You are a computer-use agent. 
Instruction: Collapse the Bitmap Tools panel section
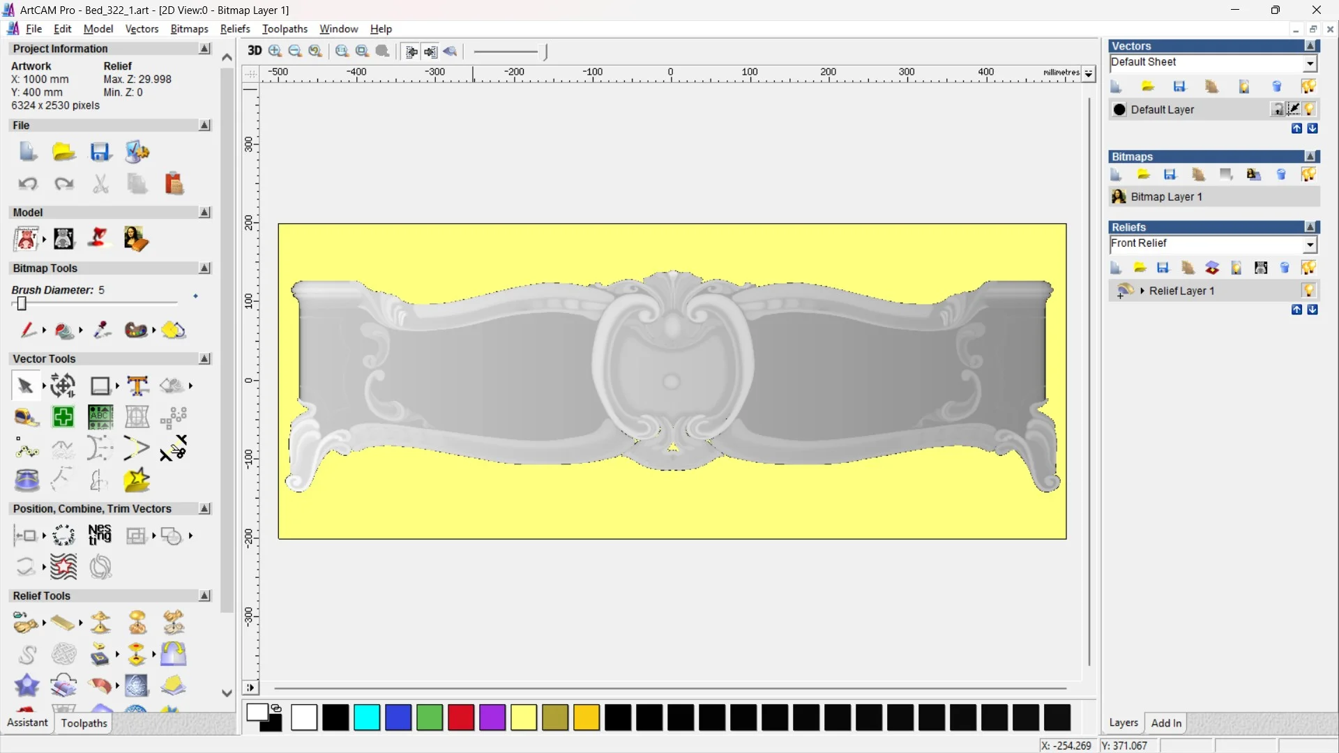click(x=204, y=268)
